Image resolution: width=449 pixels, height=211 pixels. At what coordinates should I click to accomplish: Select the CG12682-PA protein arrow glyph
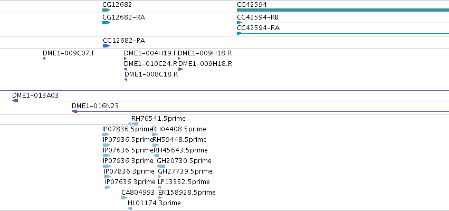[x=106, y=46]
